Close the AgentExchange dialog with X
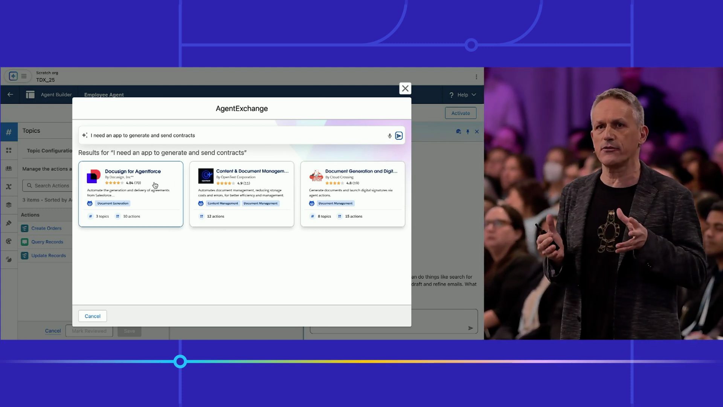 405,89
